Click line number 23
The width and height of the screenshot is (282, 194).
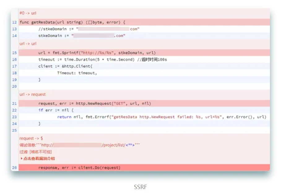14,117
